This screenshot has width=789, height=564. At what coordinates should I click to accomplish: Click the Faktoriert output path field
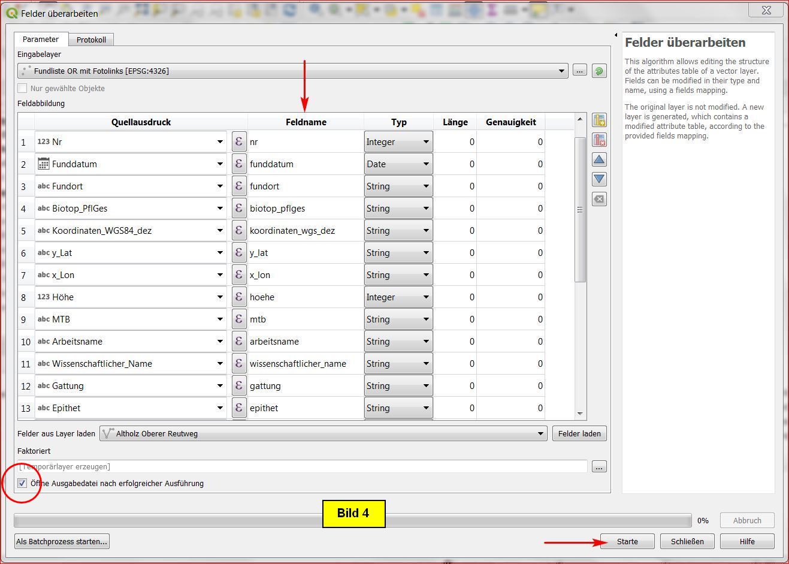pos(303,466)
